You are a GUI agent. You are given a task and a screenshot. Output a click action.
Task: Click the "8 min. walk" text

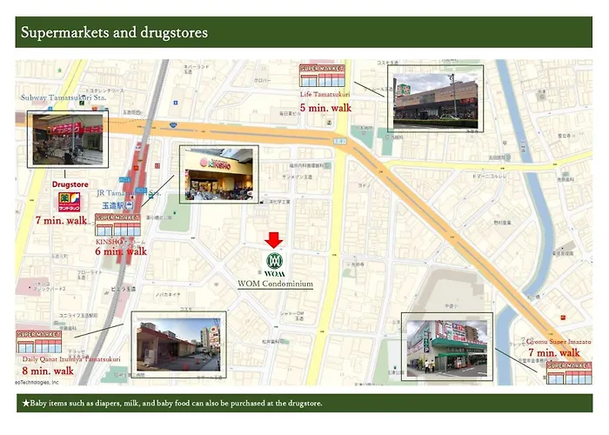[x=48, y=371]
